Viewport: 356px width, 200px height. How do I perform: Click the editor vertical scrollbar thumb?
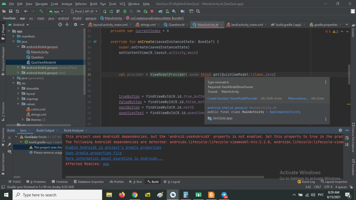pyautogui.click(x=349, y=74)
